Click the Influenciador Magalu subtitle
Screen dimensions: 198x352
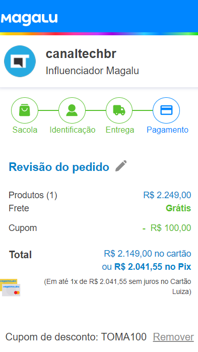click(x=92, y=71)
